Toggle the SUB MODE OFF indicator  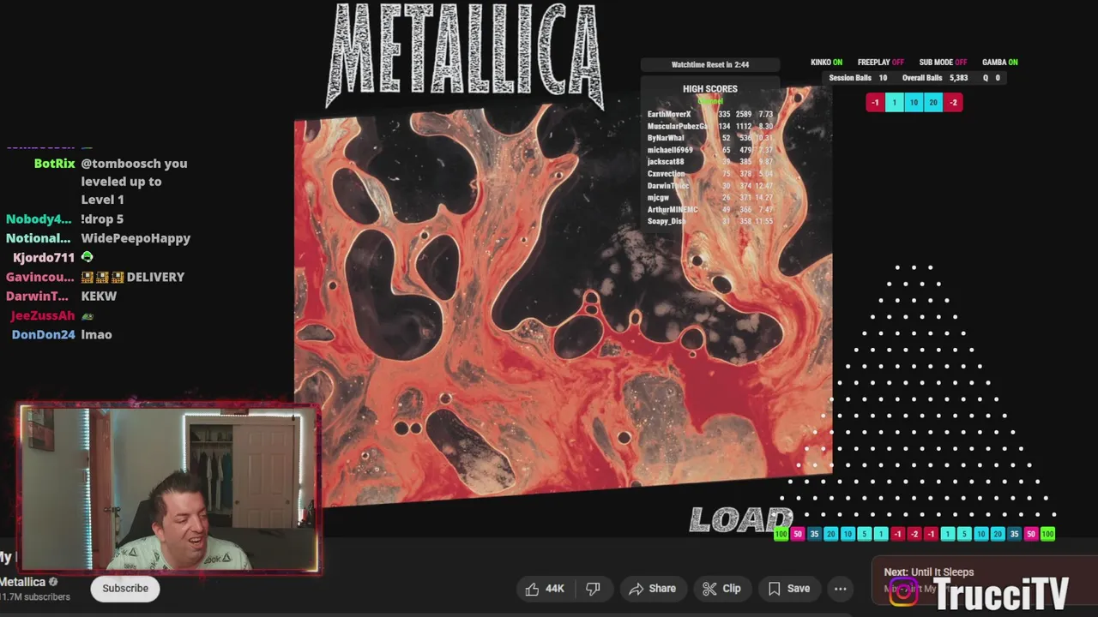(943, 63)
